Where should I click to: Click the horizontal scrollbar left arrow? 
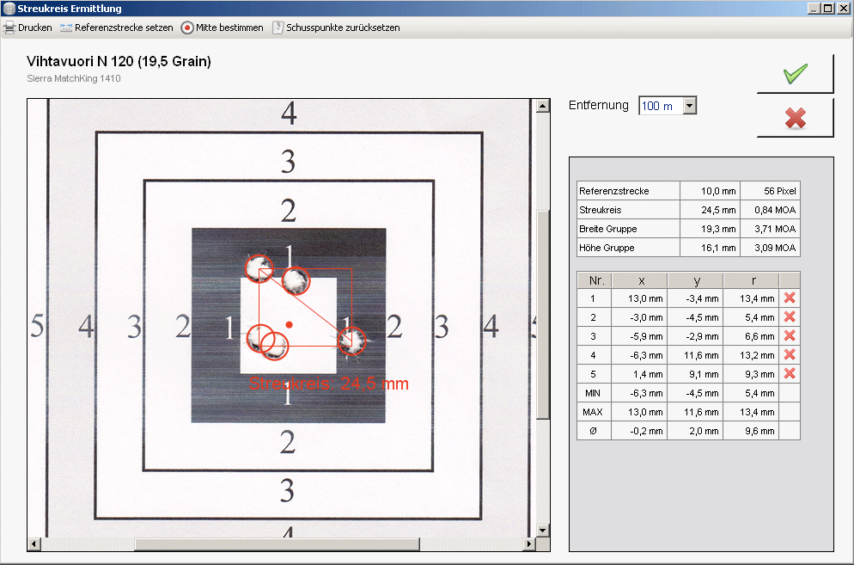34,544
